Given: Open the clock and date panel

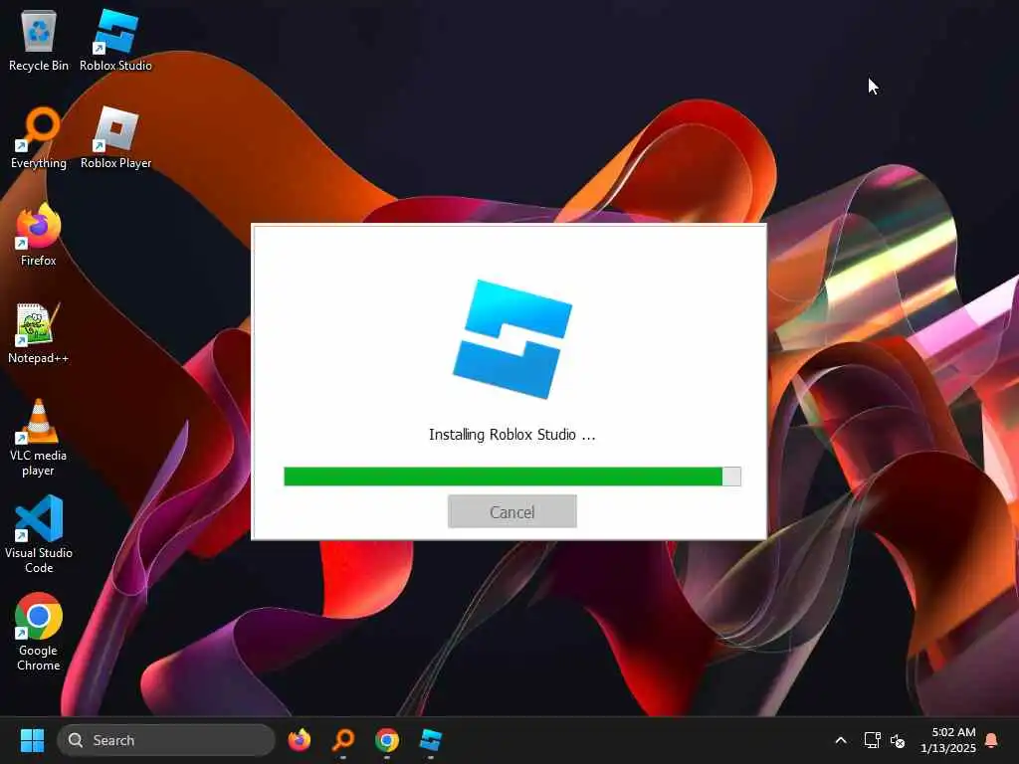Looking at the screenshot, I should pyautogui.click(x=947, y=740).
